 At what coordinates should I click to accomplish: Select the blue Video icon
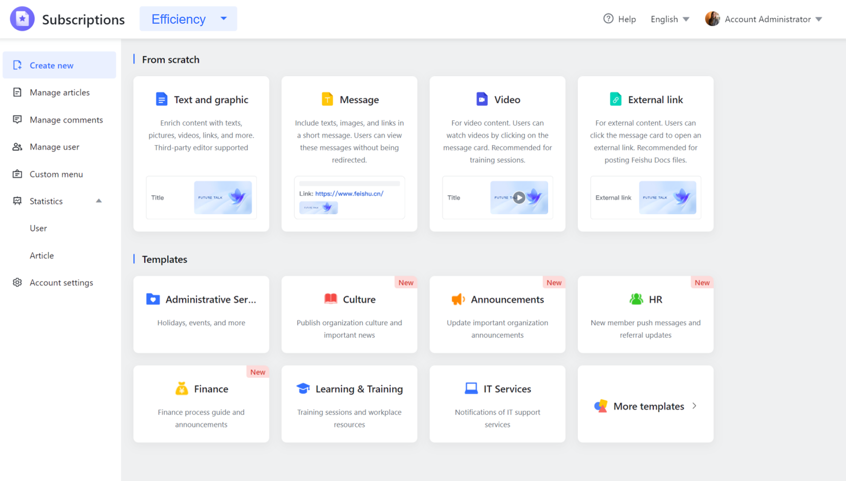[x=482, y=99]
